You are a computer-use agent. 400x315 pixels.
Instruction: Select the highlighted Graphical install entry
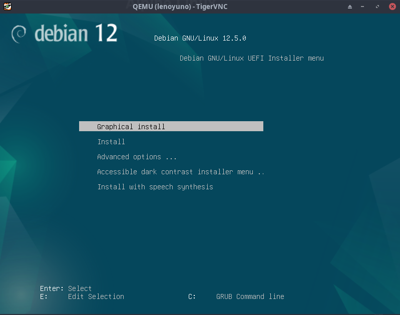[131, 127]
